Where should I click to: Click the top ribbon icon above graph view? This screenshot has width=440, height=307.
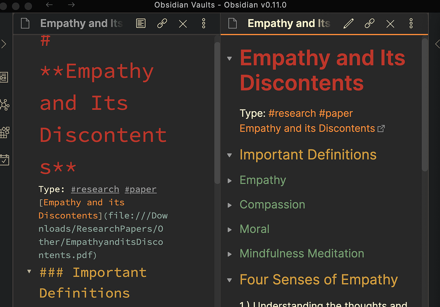[x=5, y=77]
